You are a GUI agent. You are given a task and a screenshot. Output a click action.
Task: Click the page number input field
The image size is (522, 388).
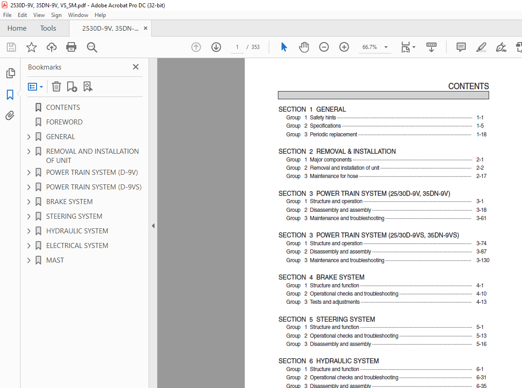point(237,47)
